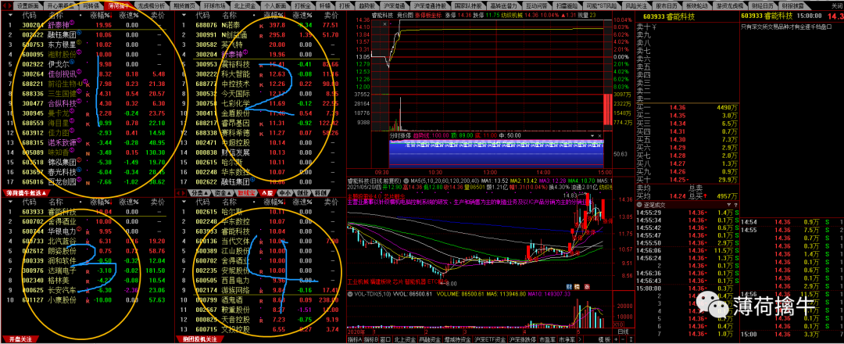Select 科大智能 row in second list
The image size is (844, 344).
pos(259,73)
